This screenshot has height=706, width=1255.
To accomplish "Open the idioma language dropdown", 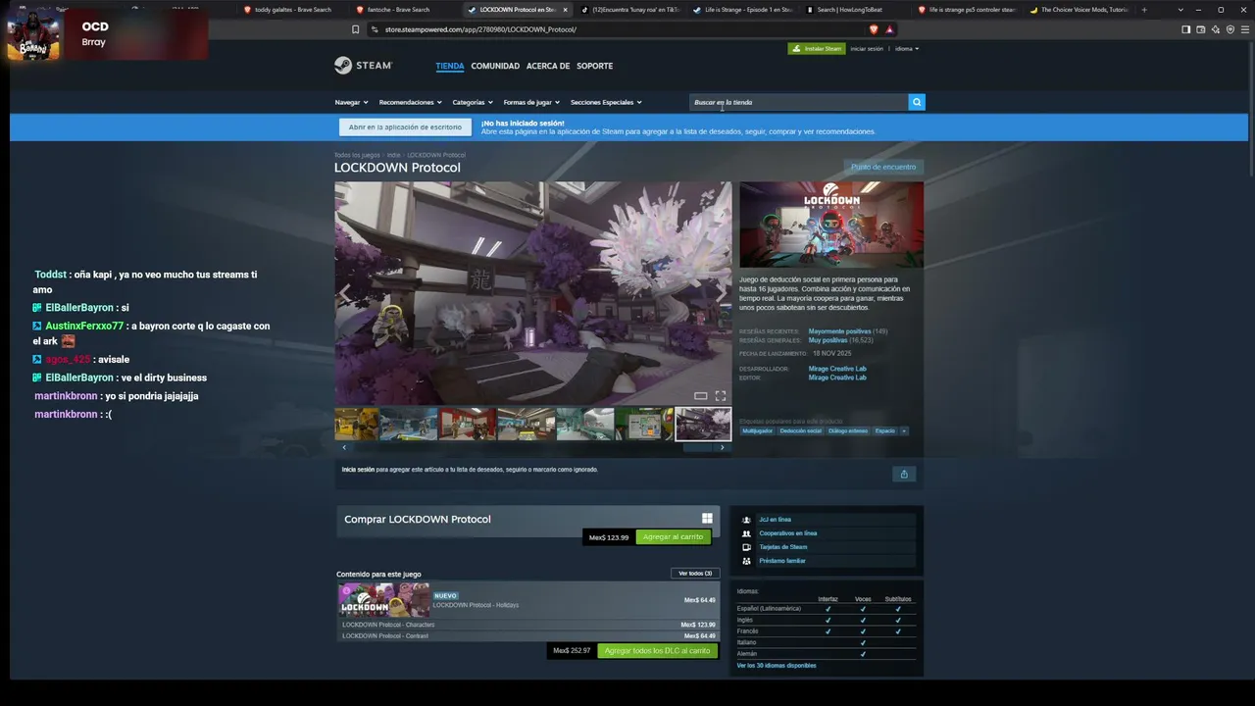I will point(907,49).
